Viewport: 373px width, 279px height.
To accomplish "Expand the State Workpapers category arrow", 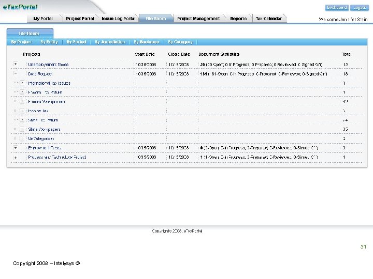I will tap(22, 129).
